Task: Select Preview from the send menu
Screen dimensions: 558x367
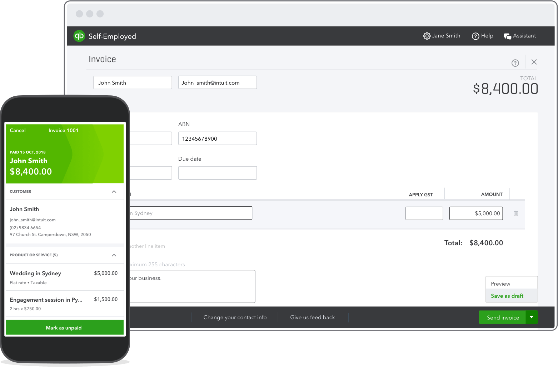Action: 512,283
